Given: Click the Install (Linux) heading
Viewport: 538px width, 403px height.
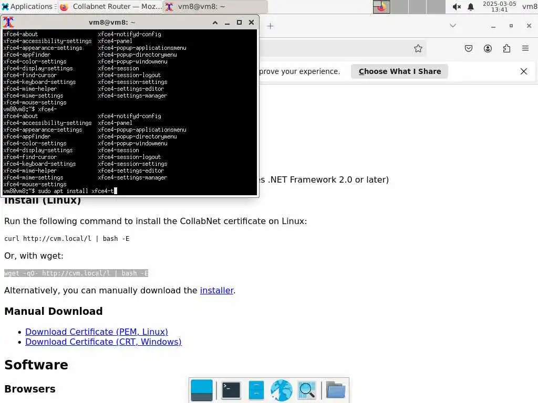Looking at the screenshot, I should point(43,200).
